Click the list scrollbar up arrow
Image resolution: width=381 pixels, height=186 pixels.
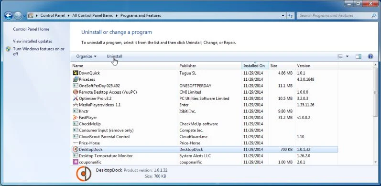point(376,65)
